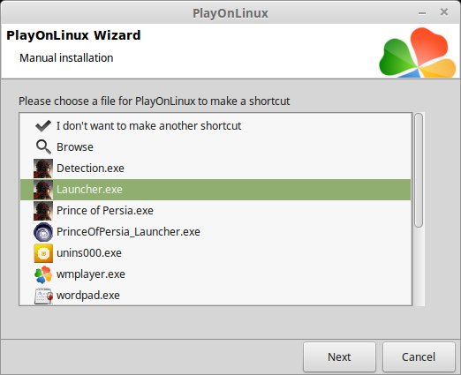Image resolution: width=461 pixels, height=375 pixels.
Task: Select "I don't want to make another shortcut"
Action: click(215, 126)
